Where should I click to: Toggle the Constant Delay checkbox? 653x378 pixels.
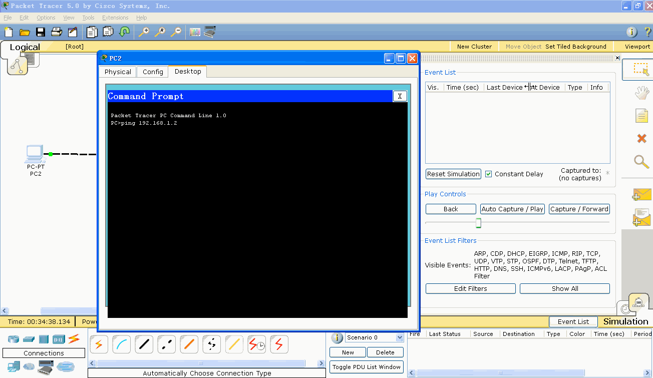coord(488,174)
